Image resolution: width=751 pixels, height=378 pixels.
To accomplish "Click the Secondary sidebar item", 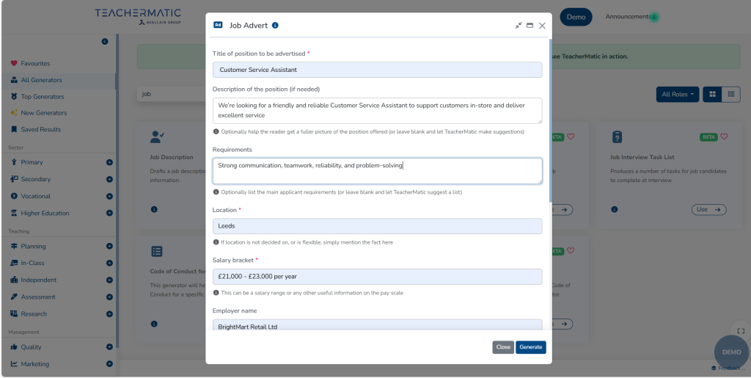I will click(x=35, y=179).
